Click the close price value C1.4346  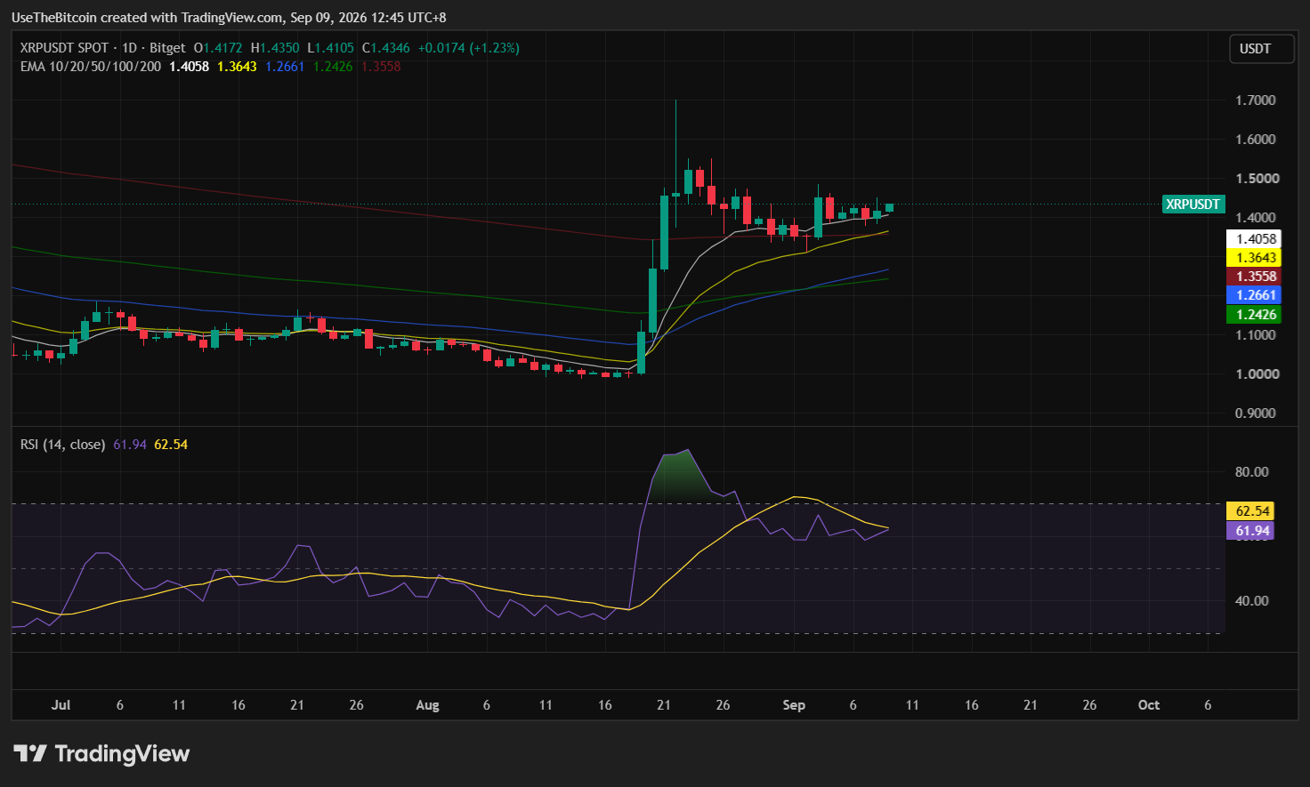(x=386, y=48)
